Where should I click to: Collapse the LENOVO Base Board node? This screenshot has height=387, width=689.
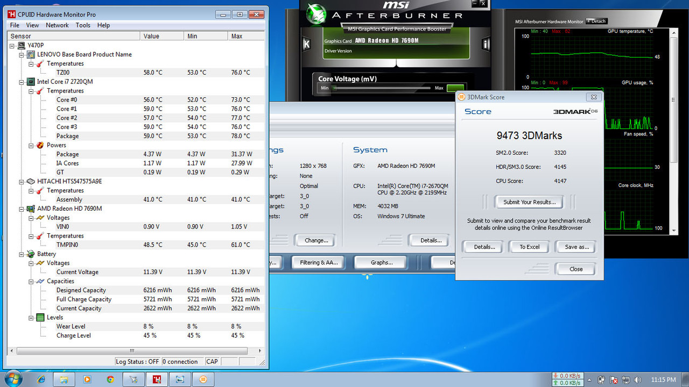pyautogui.click(x=22, y=54)
